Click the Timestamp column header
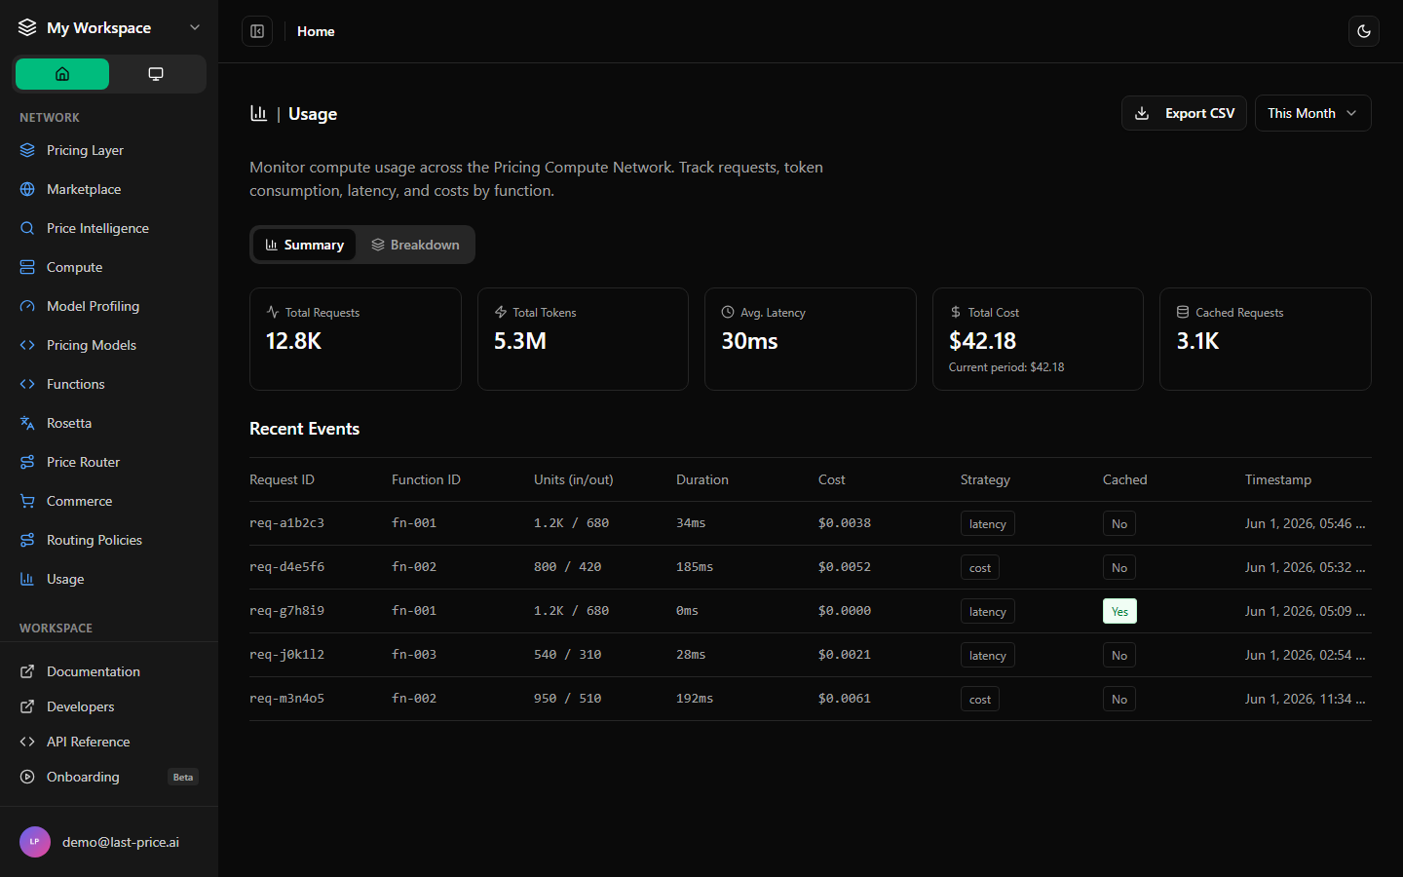 point(1278,479)
